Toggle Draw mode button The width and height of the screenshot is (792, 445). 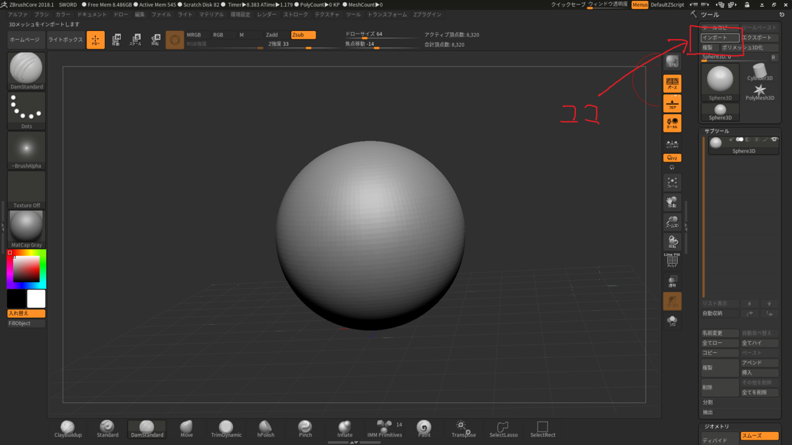[96, 40]
